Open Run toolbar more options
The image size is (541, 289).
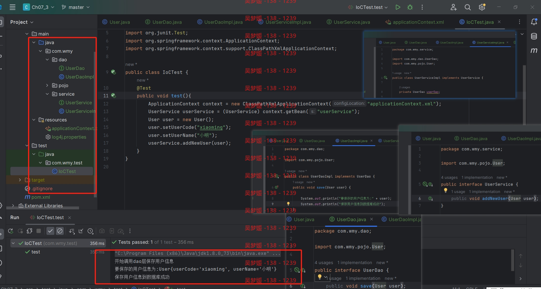pos(130,231)
